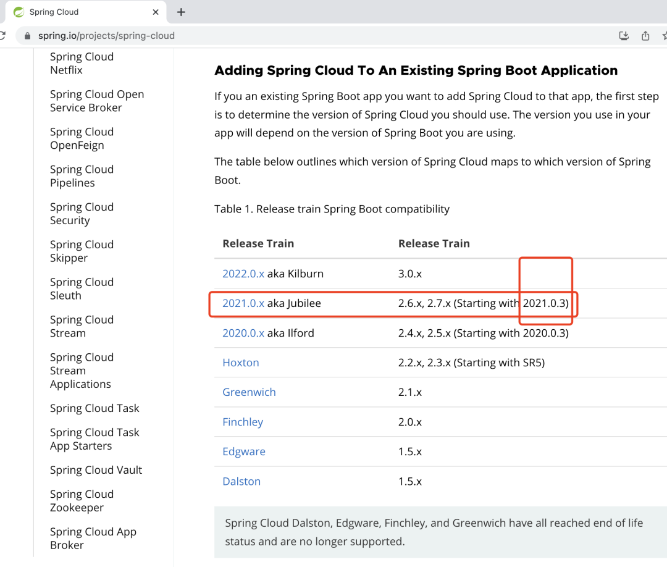Click the Hoxton release link

coord(241,363)
